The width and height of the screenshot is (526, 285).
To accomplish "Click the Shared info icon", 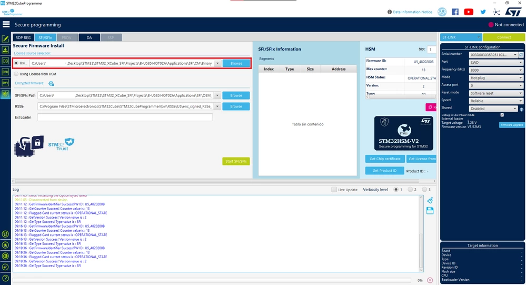I will point(521,110).
